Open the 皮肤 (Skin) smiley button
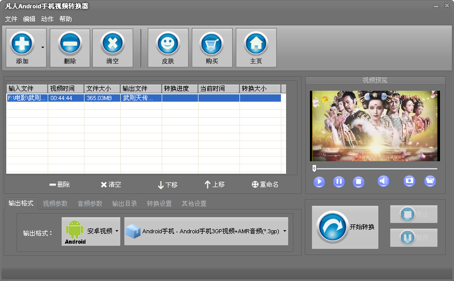The image size is (454, 281). tap(168, 48)
